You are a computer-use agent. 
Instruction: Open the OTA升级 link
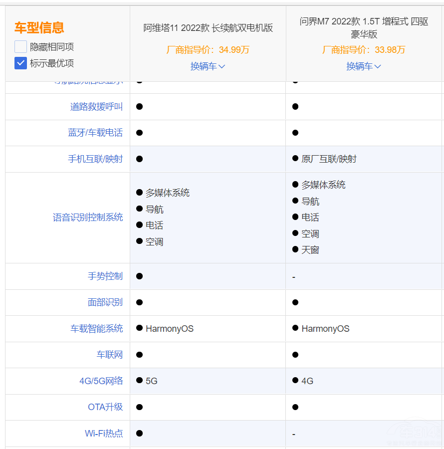[106, 407]
